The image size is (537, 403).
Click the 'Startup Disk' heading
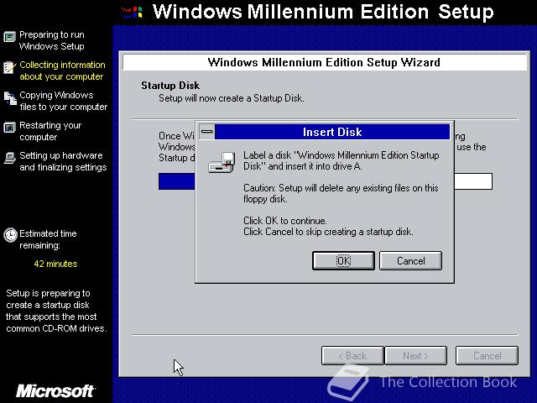coord(170,86)
